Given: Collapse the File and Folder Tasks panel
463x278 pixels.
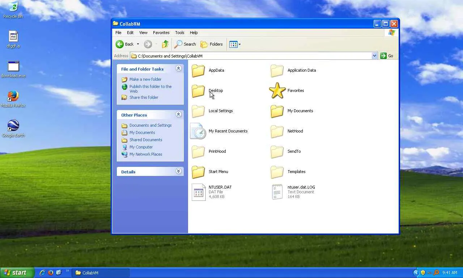Looking at the screenshot, I should 178,68.
